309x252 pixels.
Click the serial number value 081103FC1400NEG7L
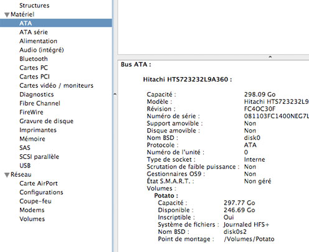tap(277, 116)
